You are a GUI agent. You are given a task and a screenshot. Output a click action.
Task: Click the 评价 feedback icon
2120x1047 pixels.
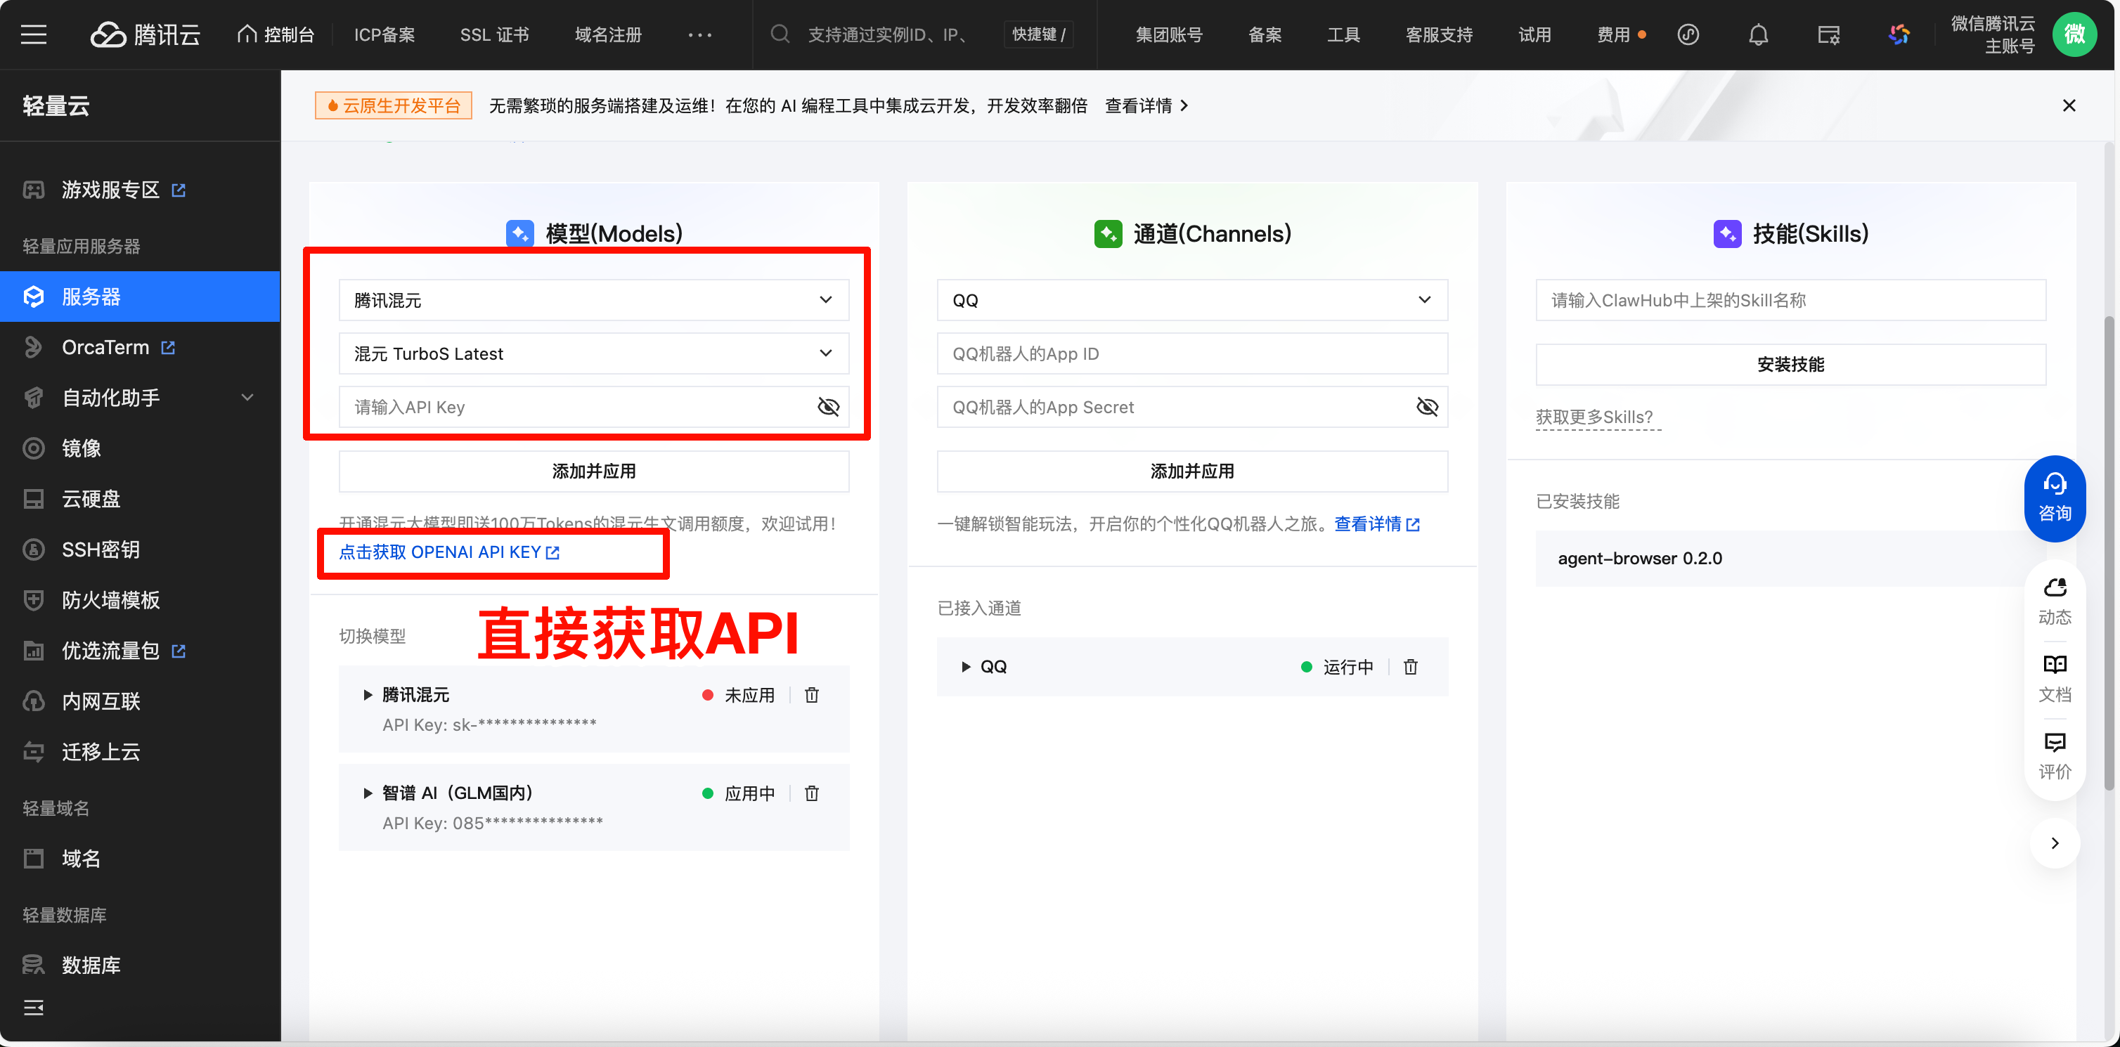(2054, 743)
